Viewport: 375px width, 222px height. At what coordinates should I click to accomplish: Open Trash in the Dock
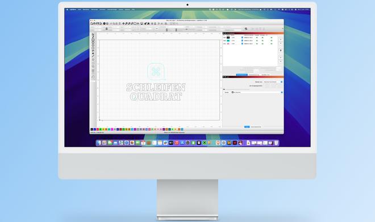[276, 143]
